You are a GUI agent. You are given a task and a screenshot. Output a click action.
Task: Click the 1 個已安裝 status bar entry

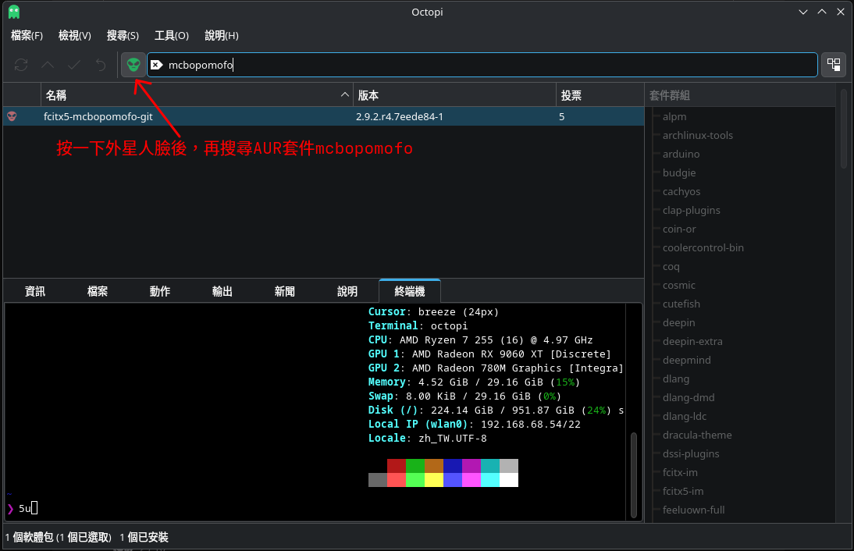click(x=144, y=538)
